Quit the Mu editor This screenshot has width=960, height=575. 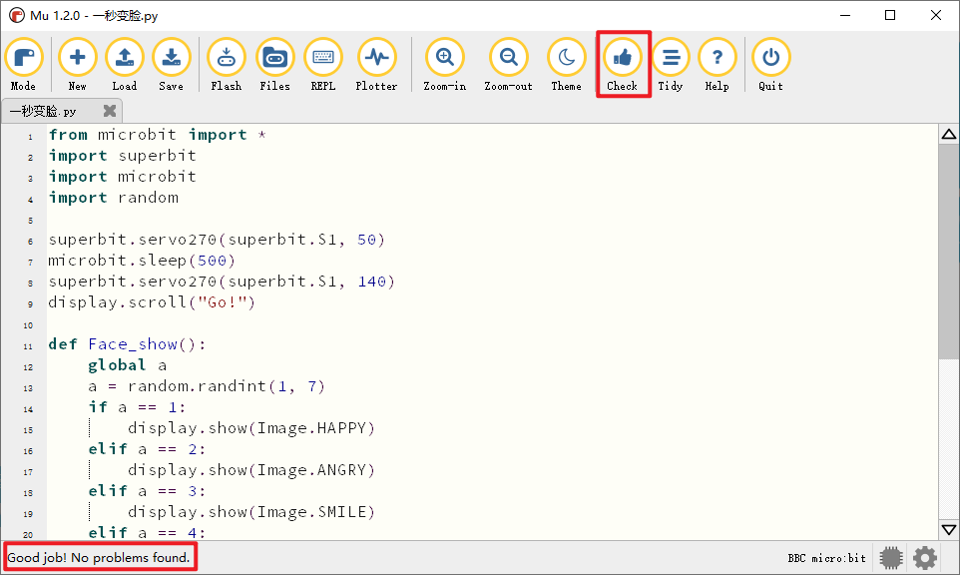770,65
